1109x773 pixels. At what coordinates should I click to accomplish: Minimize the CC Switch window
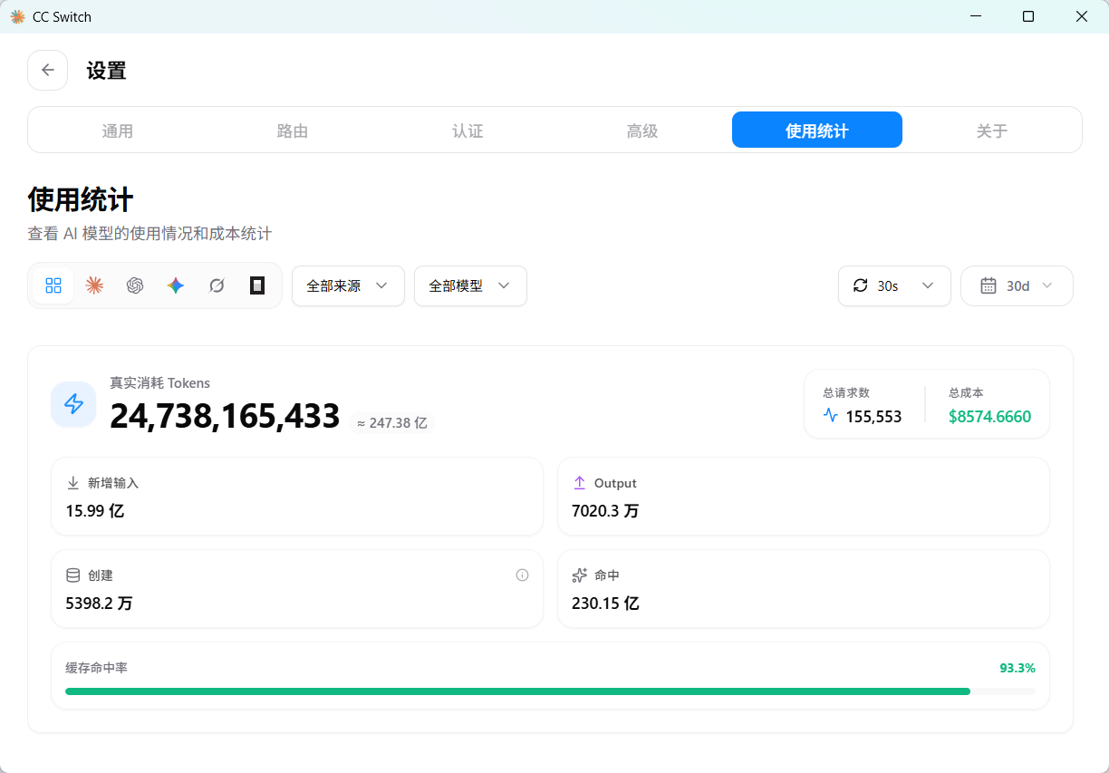[x=976, y=16]
